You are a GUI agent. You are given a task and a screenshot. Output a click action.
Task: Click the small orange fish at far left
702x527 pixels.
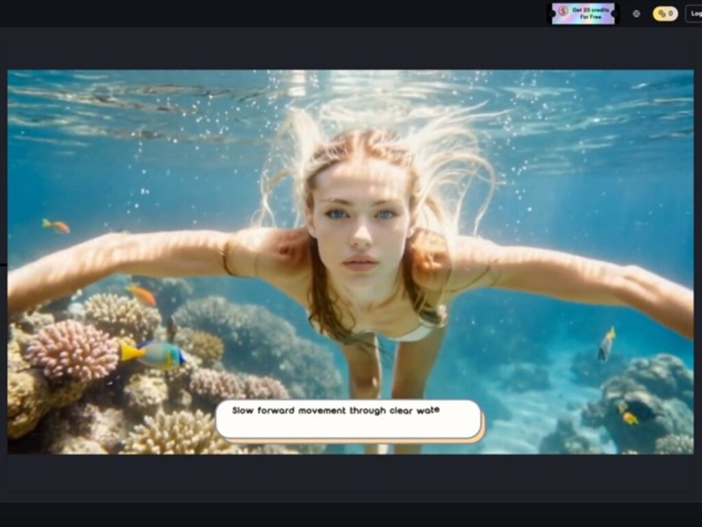[56, 226]
